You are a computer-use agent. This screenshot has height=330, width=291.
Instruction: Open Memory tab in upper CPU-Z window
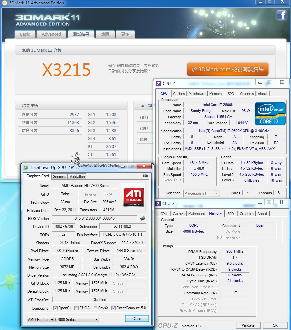(216, 94)
